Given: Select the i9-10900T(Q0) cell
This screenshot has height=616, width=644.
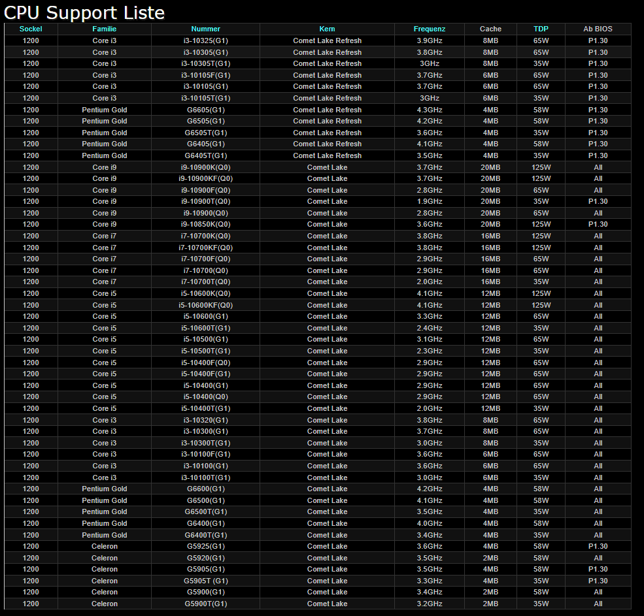Looking at the screenshot, I should (205, 201).
